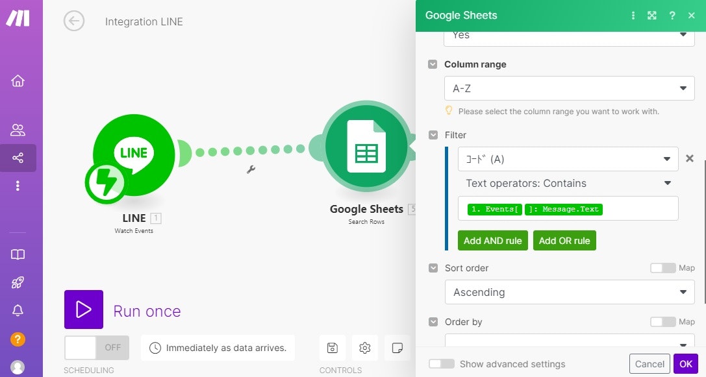Collapse the Filter section checkbox

[433, 135]
